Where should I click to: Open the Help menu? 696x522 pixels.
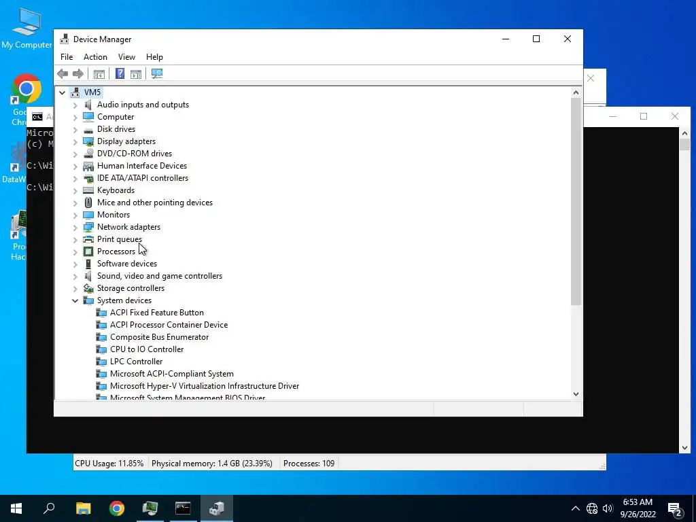pos(154,57)
